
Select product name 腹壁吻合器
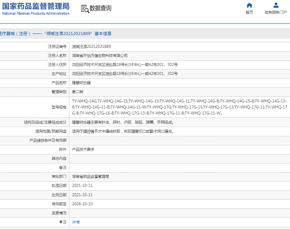click(x=81, y=83)
